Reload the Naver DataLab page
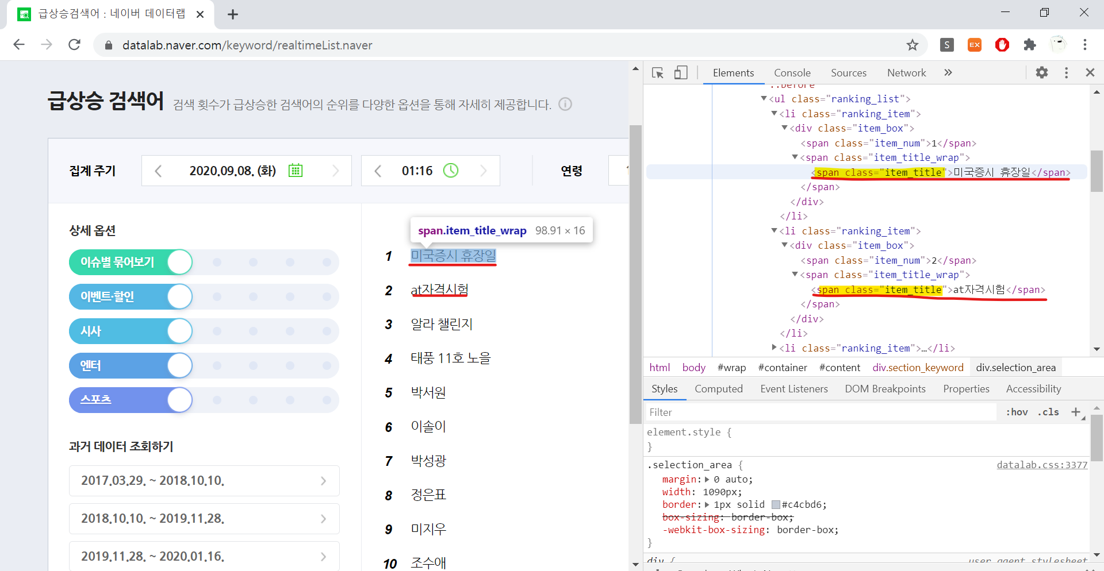Viewport: 1104px width, 571px height. pos(74,45)
